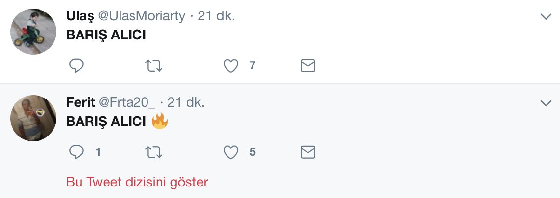Reply to Ferit's tweet
Image resolution: width=560 pixels, height=198 pixels.
pyautogui.click(x=77, y=152)
